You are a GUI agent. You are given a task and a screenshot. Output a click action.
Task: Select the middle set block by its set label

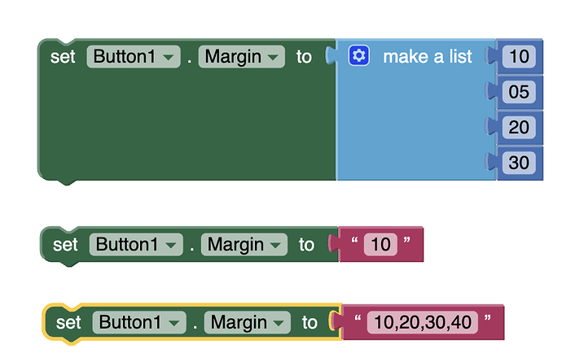pyautogui.click(x=65, y=245)
